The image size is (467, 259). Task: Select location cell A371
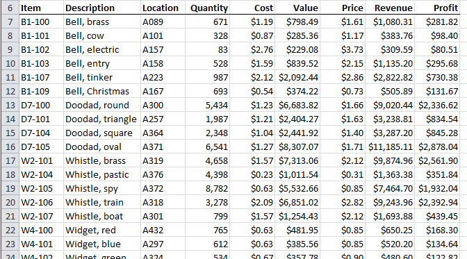point(163,147)
